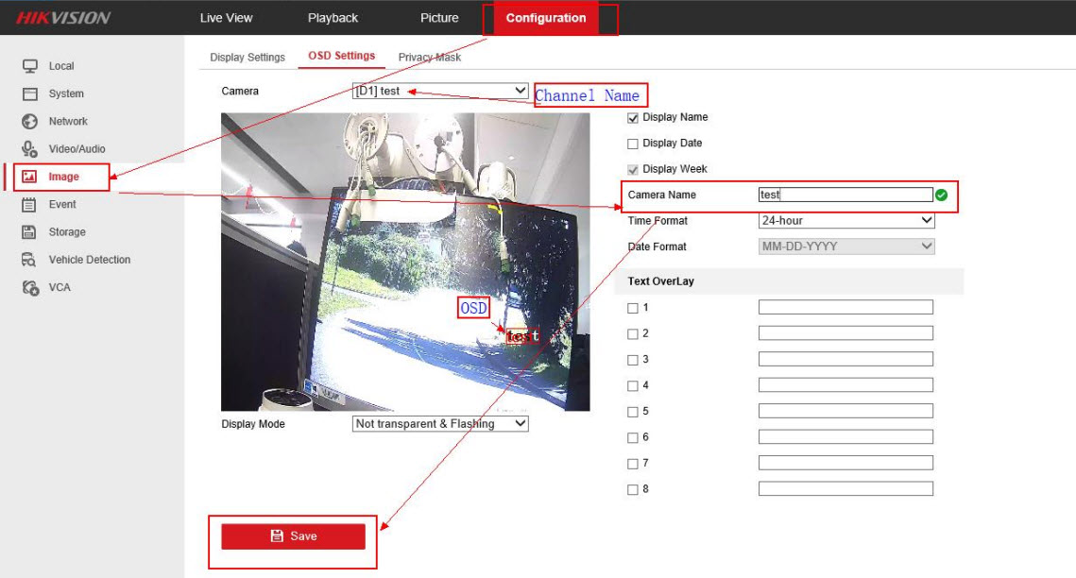
Task: Open Live View from top navigation
Action: click(227, 18)
